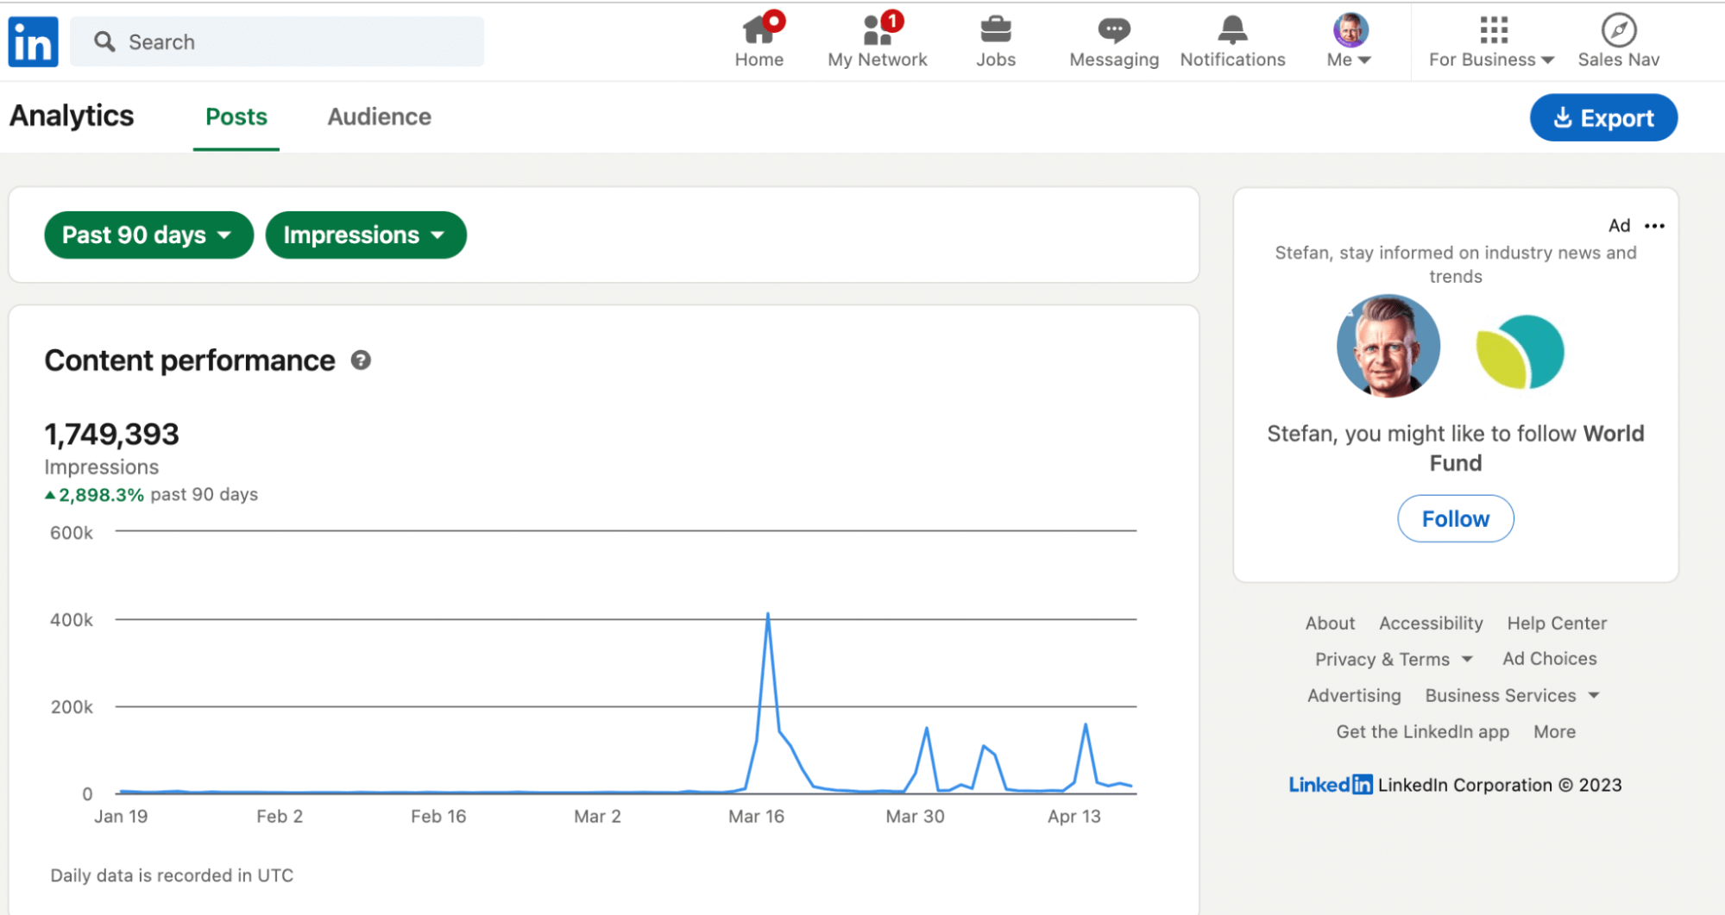Open the Me profile dropdown
The width and height of the screenshot is (1725, 915).
[1350, 41]
